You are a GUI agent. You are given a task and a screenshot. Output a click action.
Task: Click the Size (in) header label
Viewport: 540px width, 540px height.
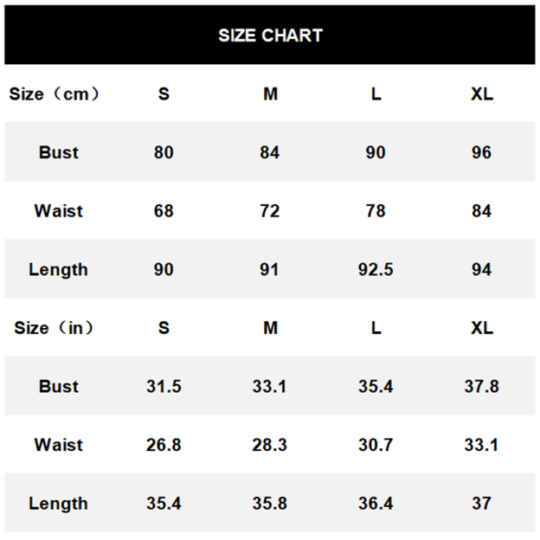(54, 328)
